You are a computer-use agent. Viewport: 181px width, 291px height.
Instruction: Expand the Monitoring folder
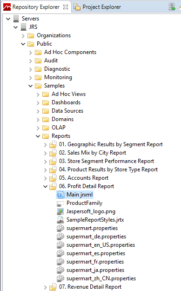[x=30, y=78]
